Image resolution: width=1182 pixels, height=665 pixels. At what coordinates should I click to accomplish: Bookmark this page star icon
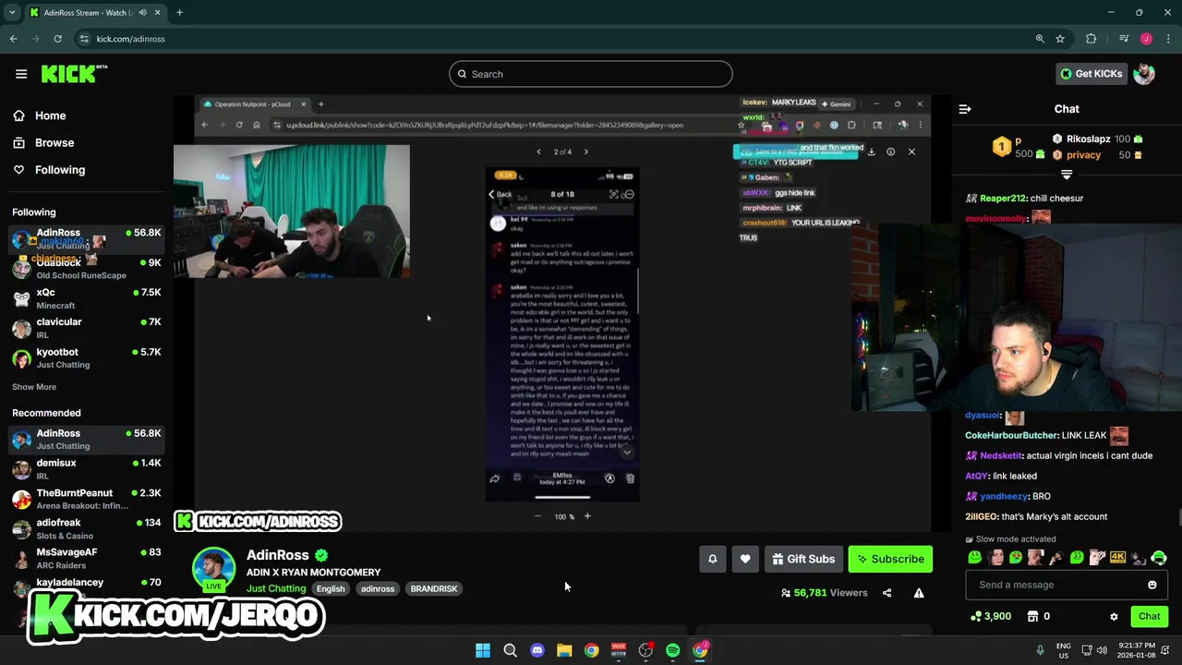1060,39
